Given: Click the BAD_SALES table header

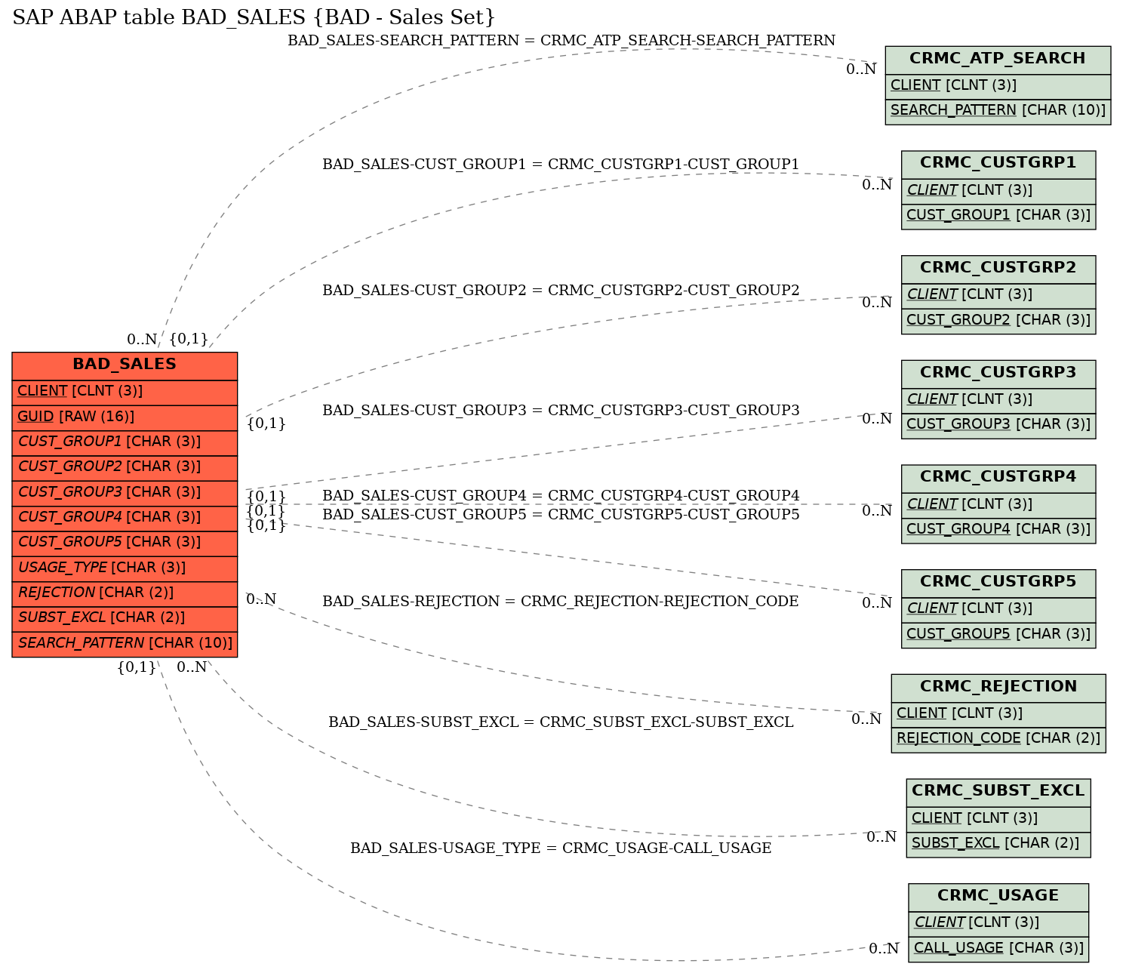Looking at the screenshot, I should point(125,365).
